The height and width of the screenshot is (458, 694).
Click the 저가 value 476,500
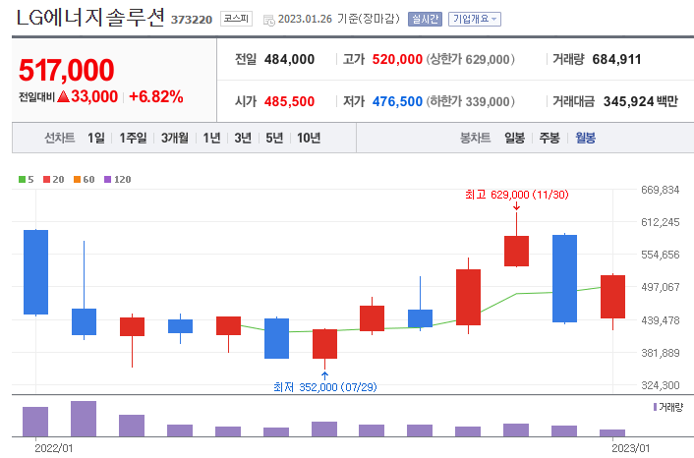point(397,102)
